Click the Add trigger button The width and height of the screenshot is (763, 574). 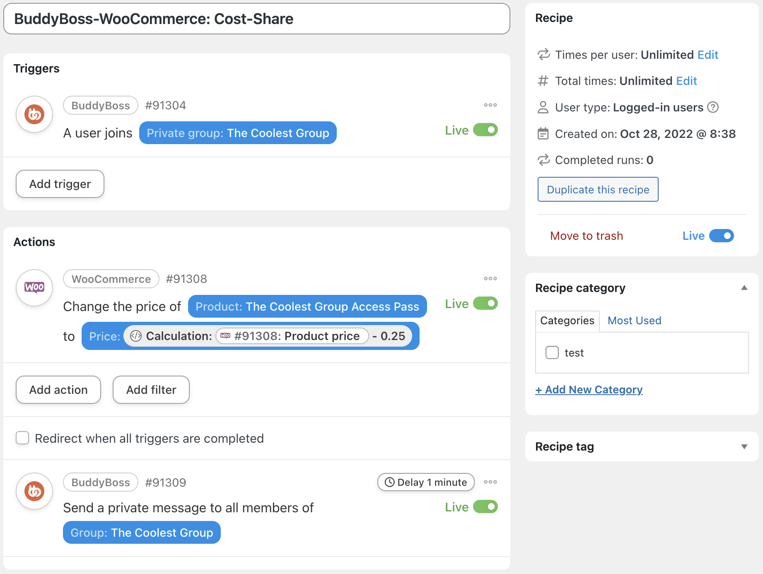point(60,184)
